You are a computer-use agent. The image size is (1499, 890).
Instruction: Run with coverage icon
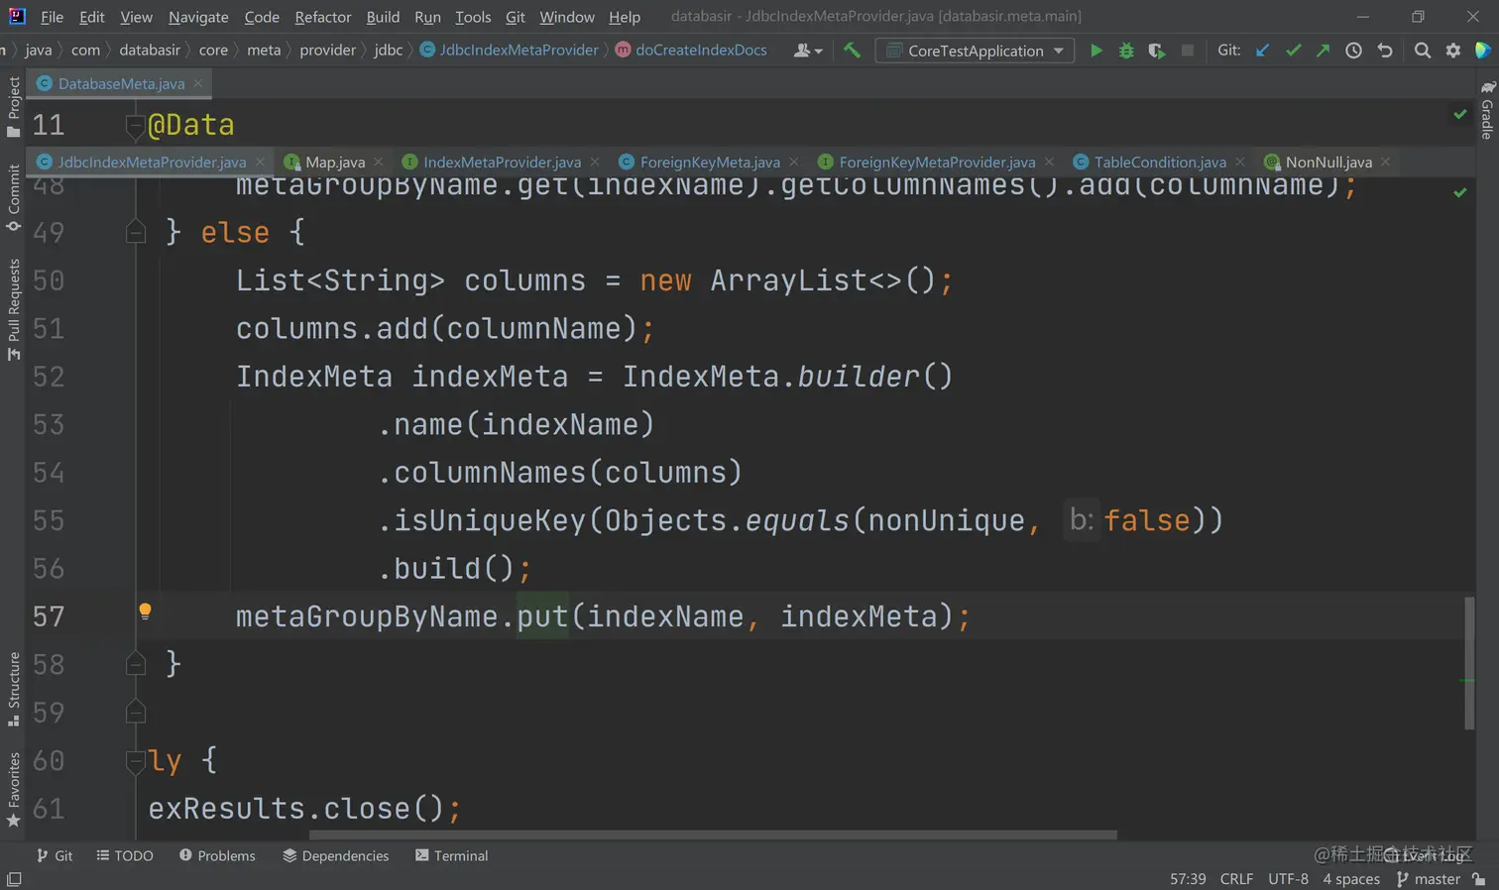click(x=1156, y=51)
